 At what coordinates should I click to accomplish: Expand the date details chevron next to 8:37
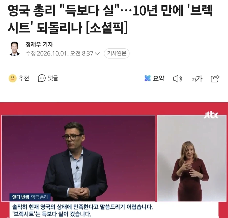click(x=97, y=53)
